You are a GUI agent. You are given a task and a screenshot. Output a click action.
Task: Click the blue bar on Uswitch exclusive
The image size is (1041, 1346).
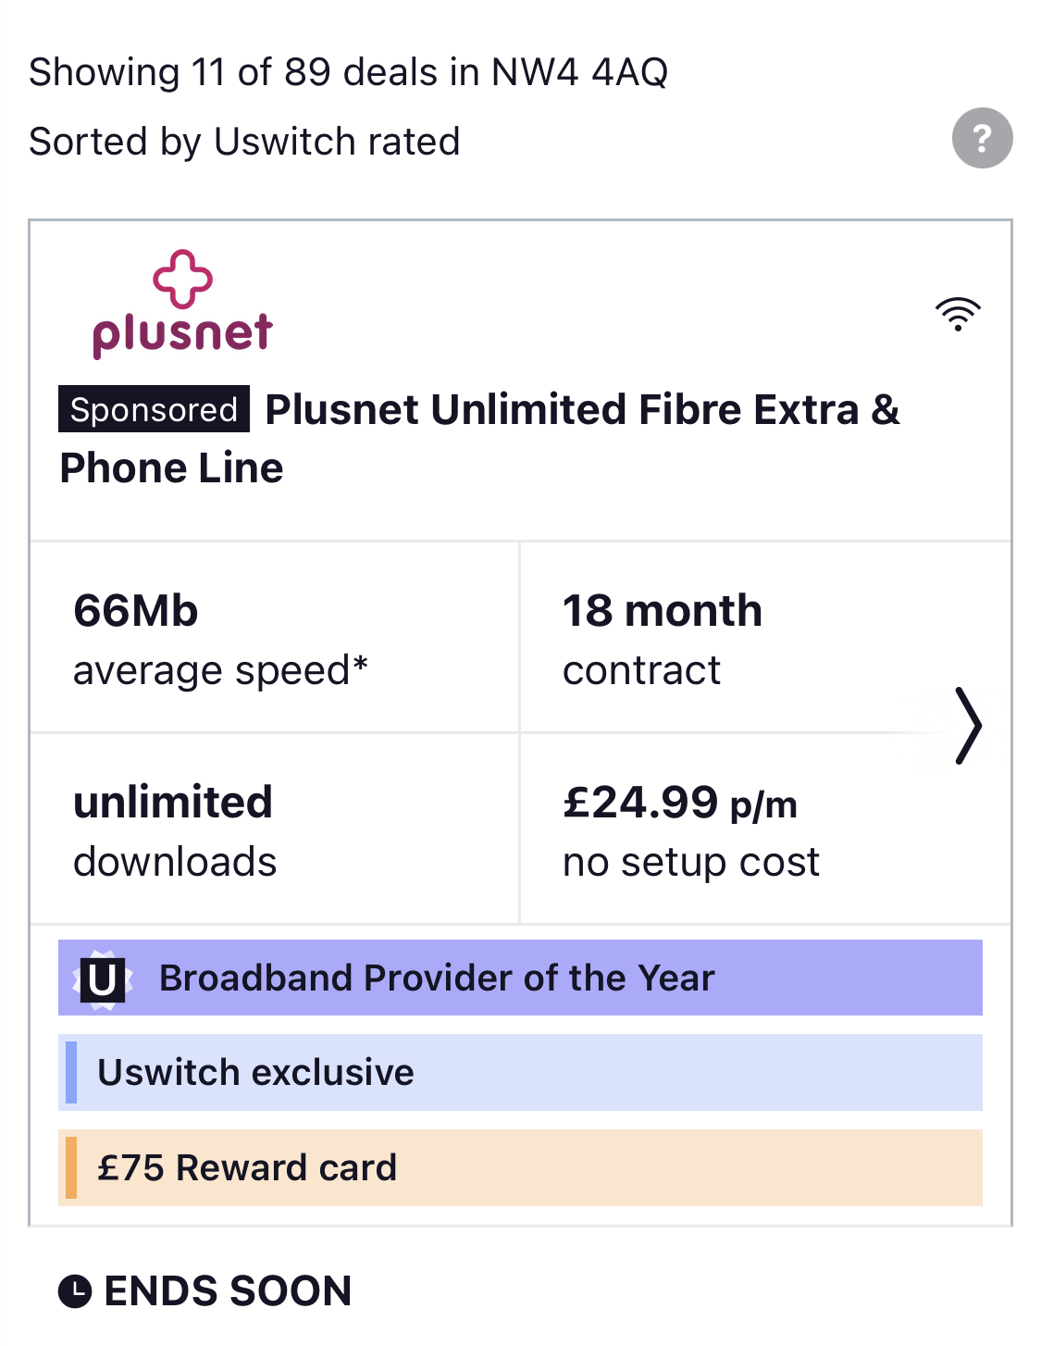(x=71, y=1073)
